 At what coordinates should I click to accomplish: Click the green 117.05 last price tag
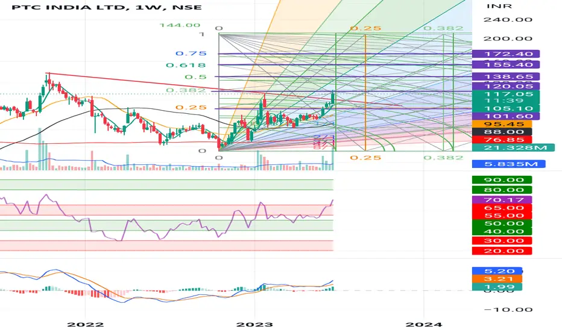click(x=506, y=94)
